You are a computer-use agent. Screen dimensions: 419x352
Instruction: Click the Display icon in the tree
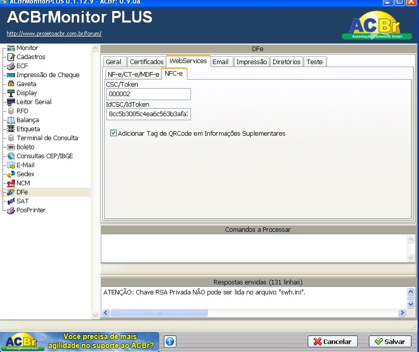click(11, 93)
